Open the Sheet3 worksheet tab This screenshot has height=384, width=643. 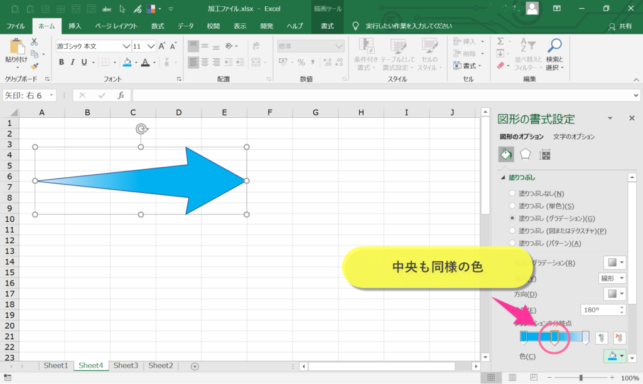126,366
